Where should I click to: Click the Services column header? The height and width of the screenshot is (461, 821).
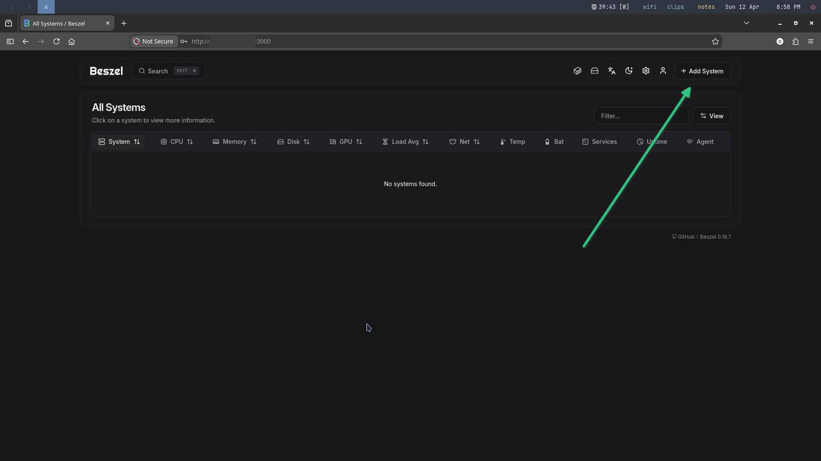point(600,142)
